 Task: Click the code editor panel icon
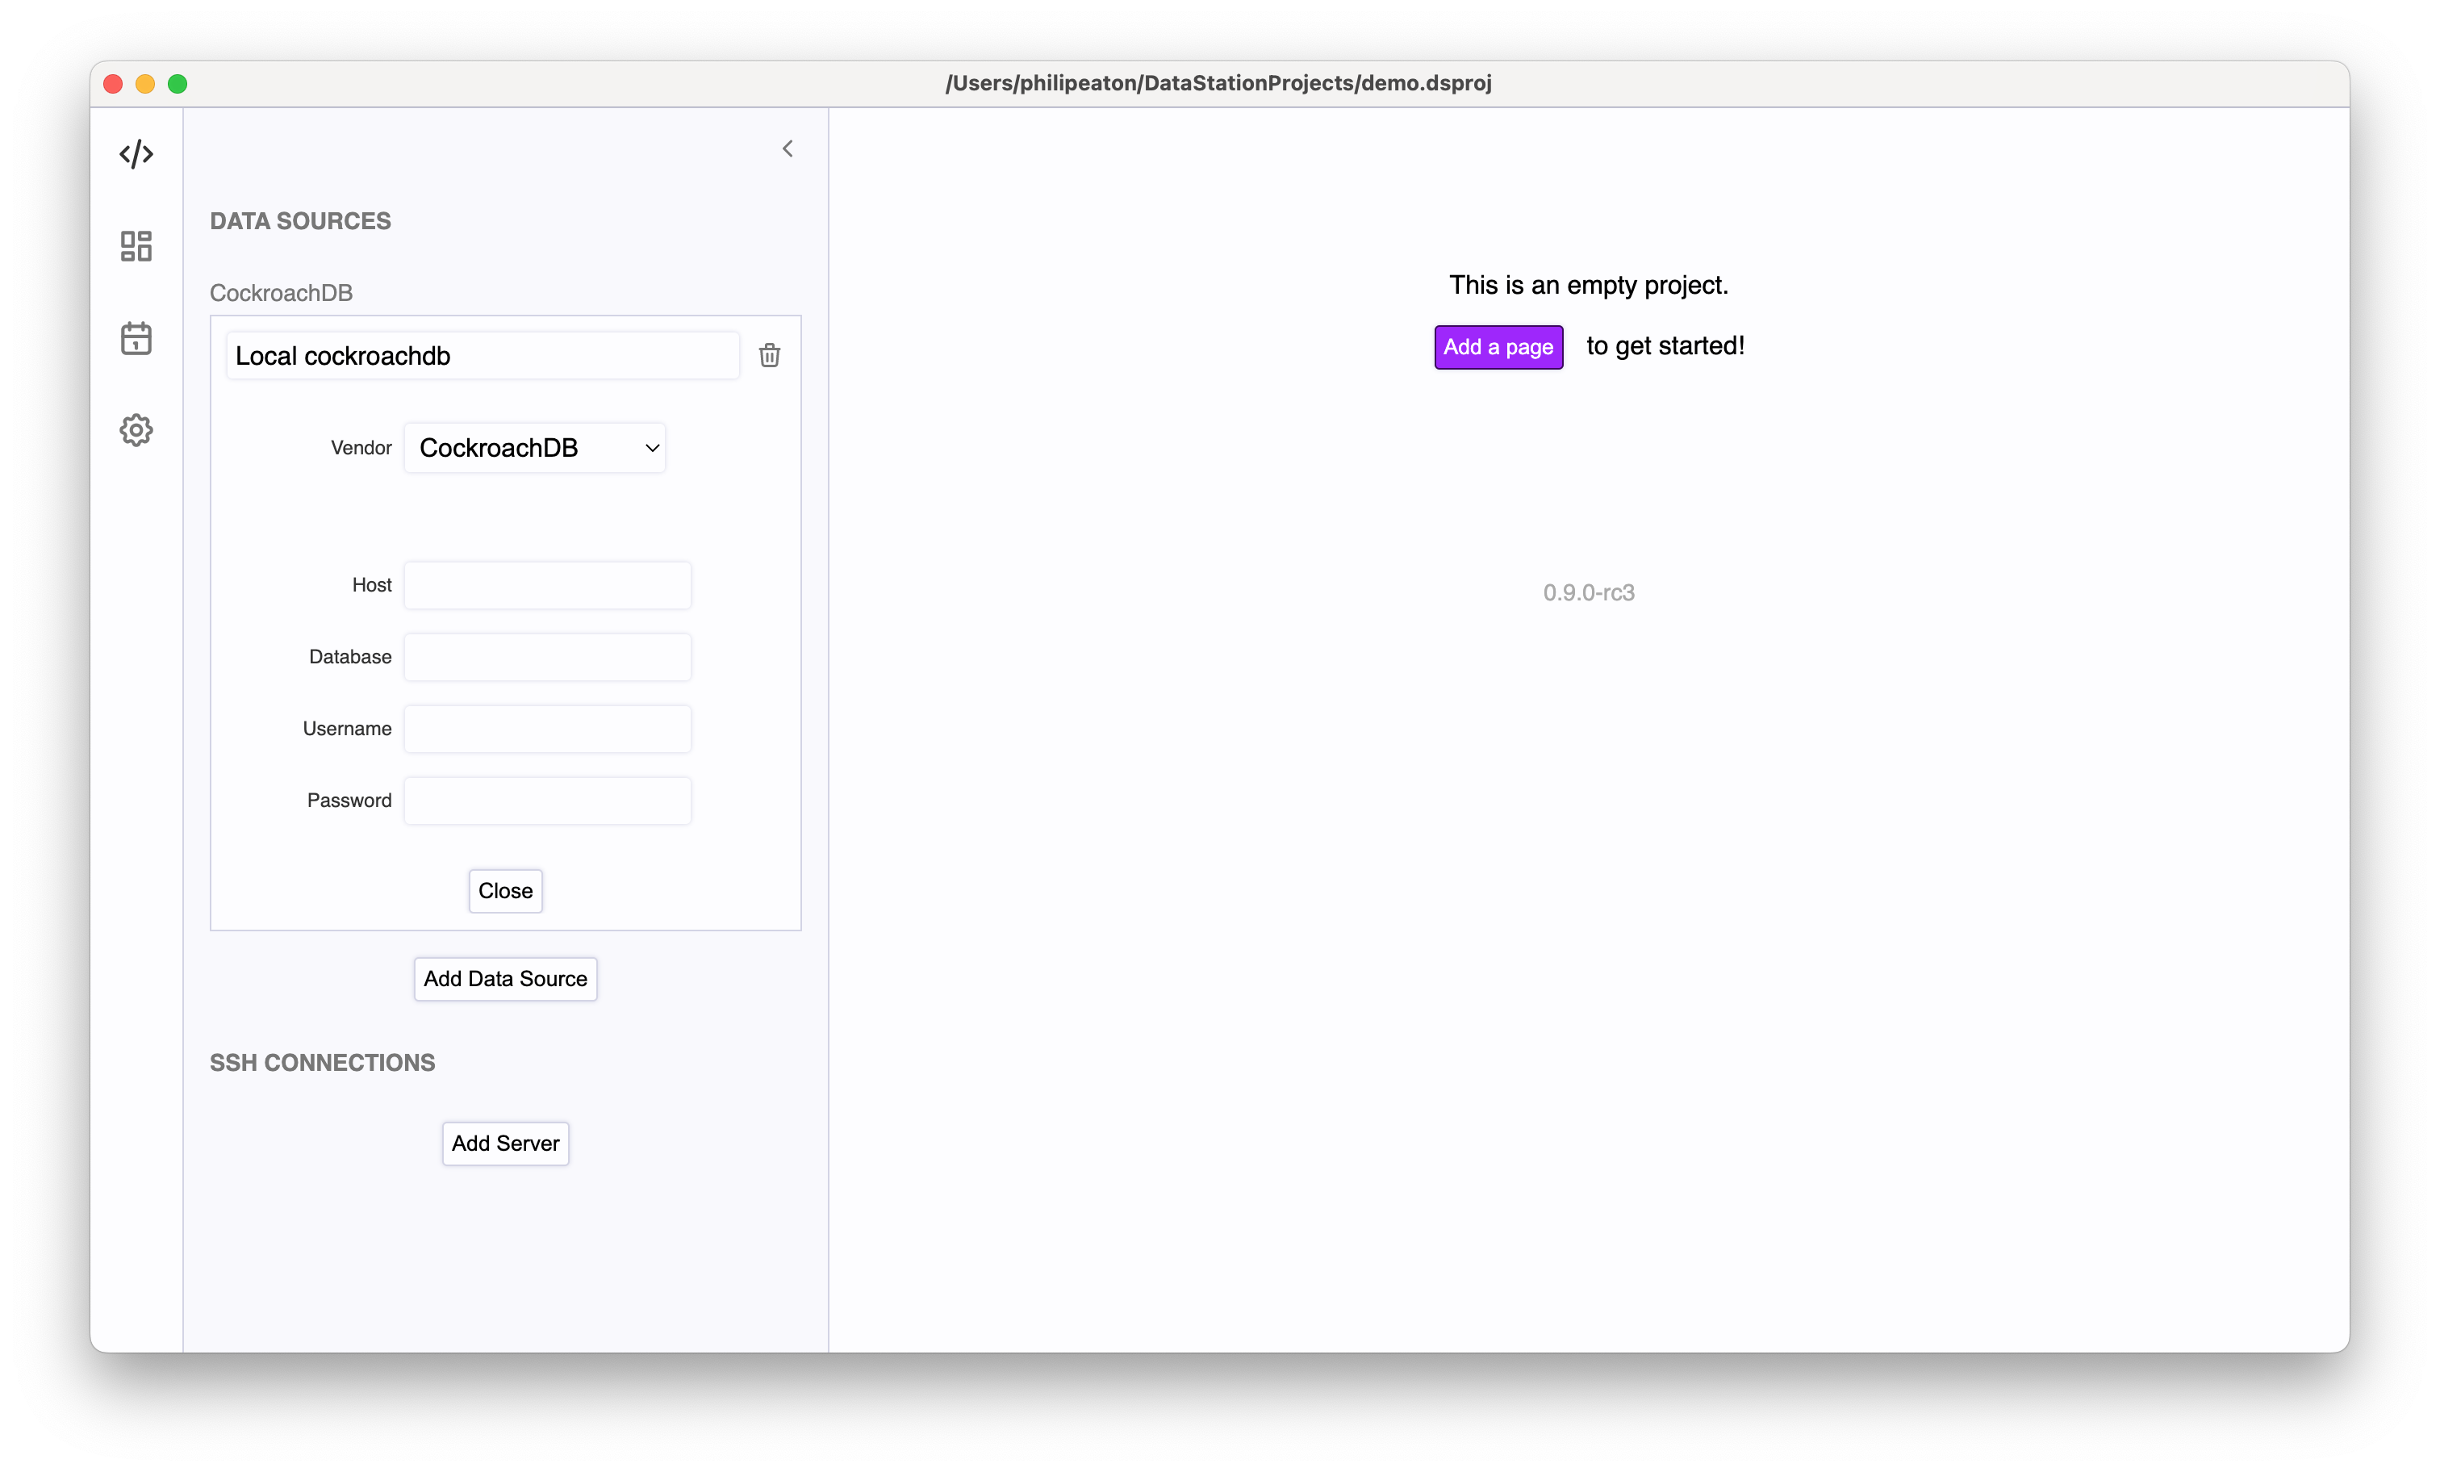click(136, 153)
